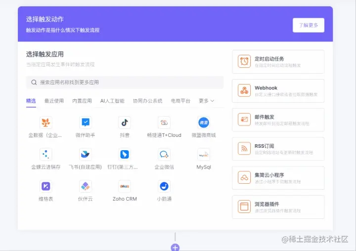356x251 pixels.
Task: Click the RSS订阅 title text
Action: pos(264,146)
